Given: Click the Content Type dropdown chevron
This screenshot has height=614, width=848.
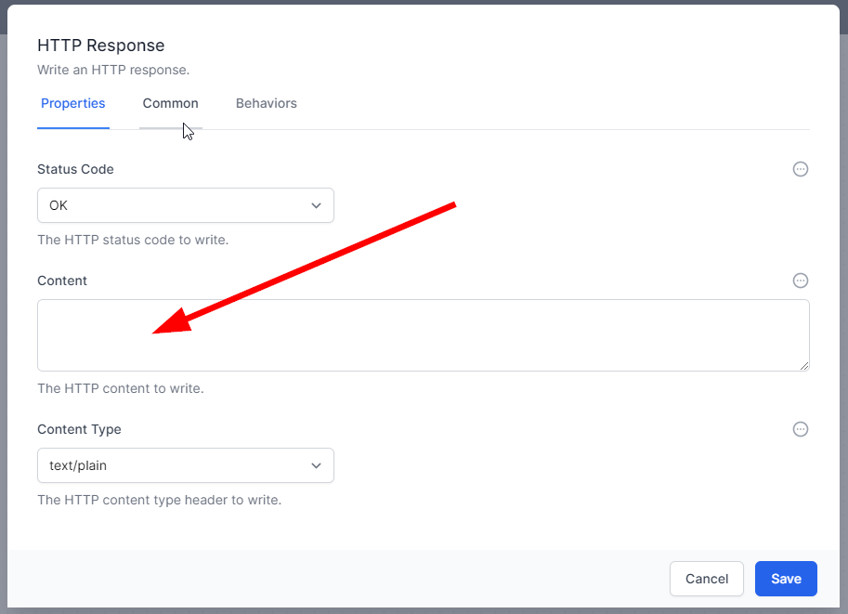Looking at the screenshot, I should pyautogui.click(x=316, y=465).
